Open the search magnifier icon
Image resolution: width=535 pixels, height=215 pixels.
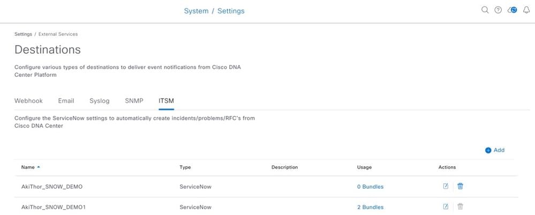(485, 10)
